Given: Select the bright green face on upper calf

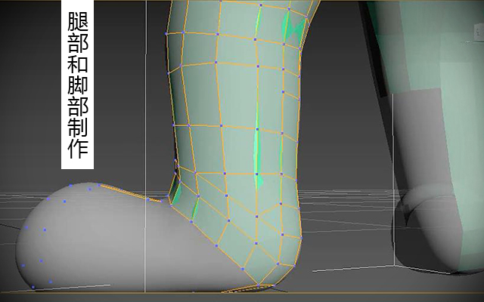Looking at the screenshot, I should 293,26.
